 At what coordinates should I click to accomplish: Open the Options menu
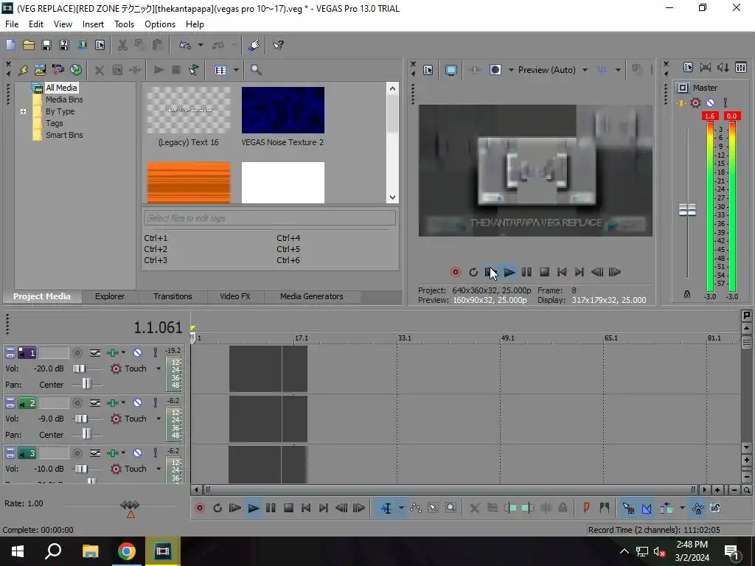click(160, 24)
